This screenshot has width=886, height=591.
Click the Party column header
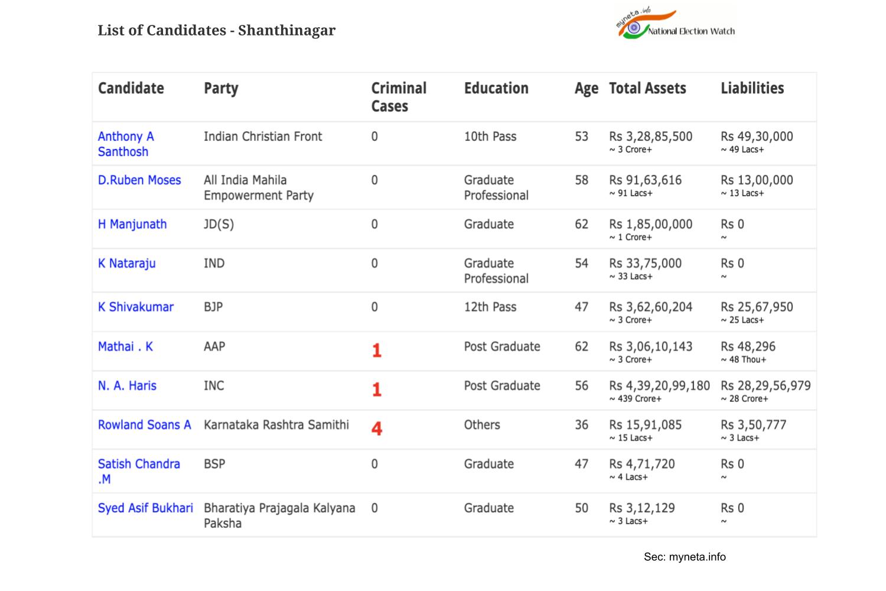click(221, 89)
